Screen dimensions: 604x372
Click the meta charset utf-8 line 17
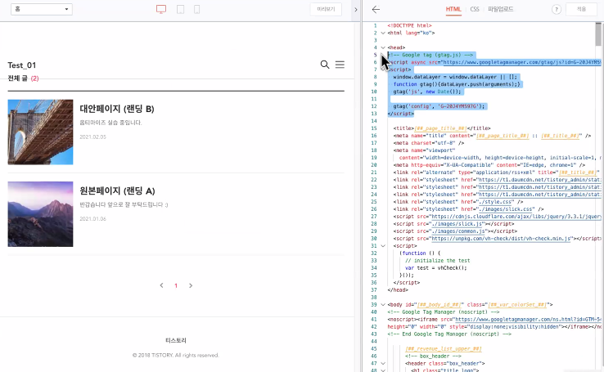pos(429,143)
